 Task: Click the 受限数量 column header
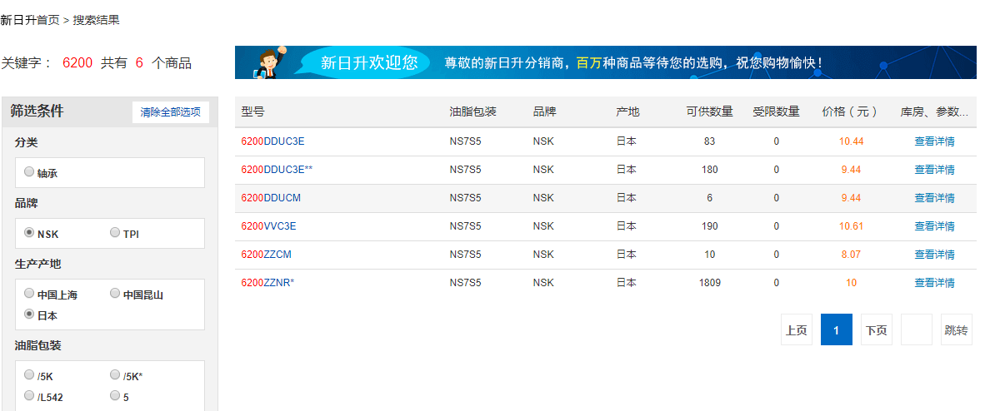tap(776, 112)
